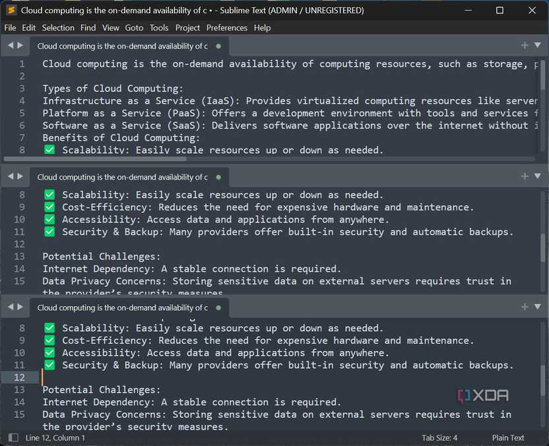Click Scalability checkmark emoji in bottom pane
549x446 pixels.
coord(49,328)
